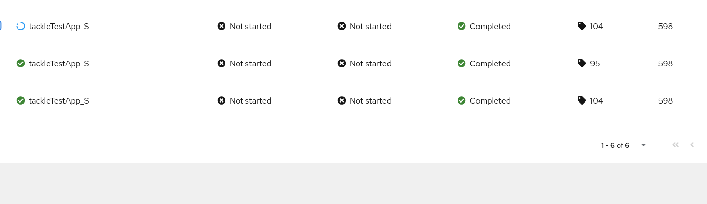The image size is (707, 204).
Task: Click the "1 - 6 of 6" pagination text
Action: 615,145
